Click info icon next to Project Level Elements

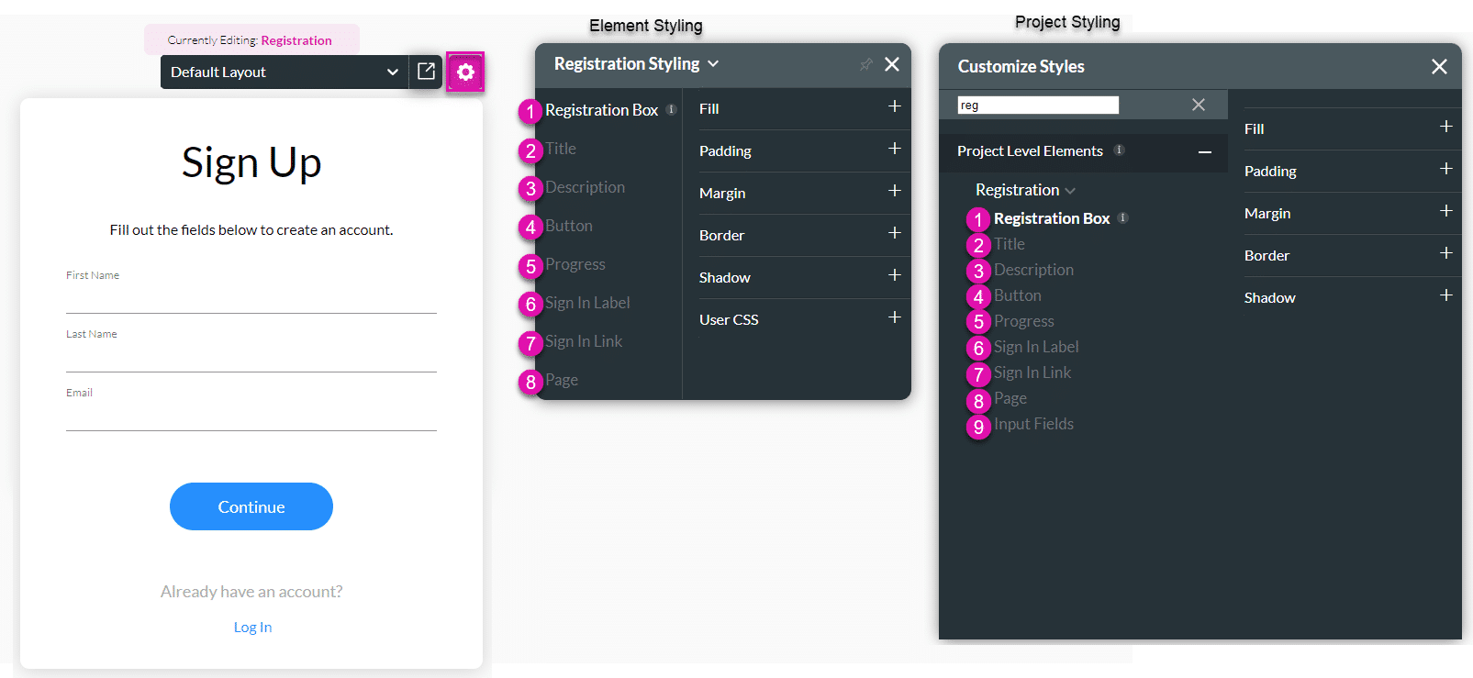point(1119,150)
